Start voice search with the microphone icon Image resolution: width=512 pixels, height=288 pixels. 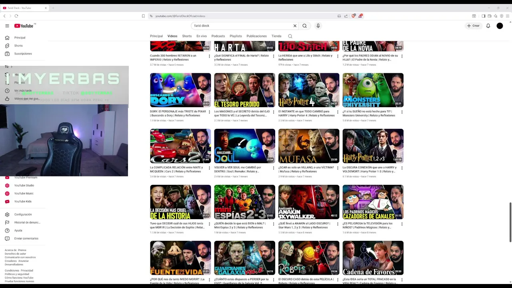[x=318, y=26]
